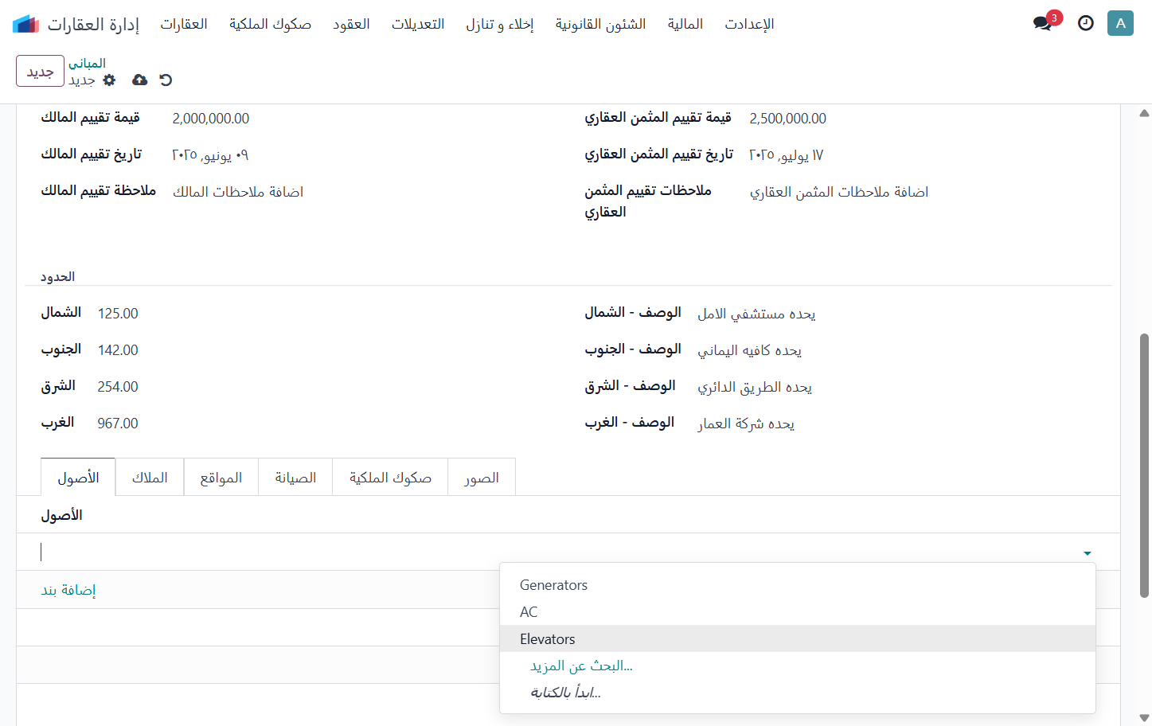This screenshot has height=726, width=1152.
Task: Go to المباني breadcrumb link
Action: coord(87,63)
